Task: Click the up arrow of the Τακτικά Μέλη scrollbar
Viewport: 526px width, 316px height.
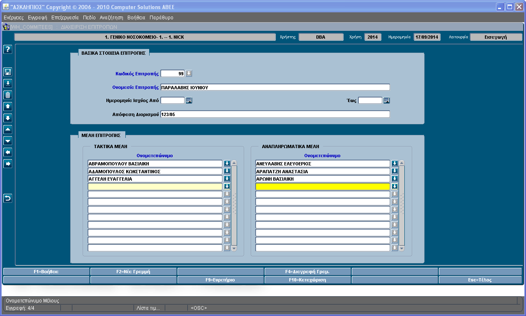Action: pyautogui.click(x=234, y=163)
